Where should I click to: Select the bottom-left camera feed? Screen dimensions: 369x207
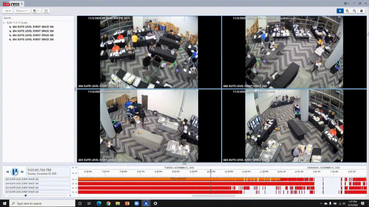(149, 126)
